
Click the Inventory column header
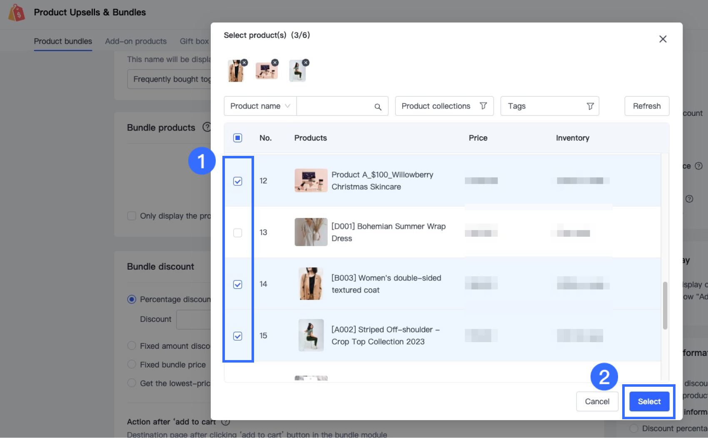573,138
